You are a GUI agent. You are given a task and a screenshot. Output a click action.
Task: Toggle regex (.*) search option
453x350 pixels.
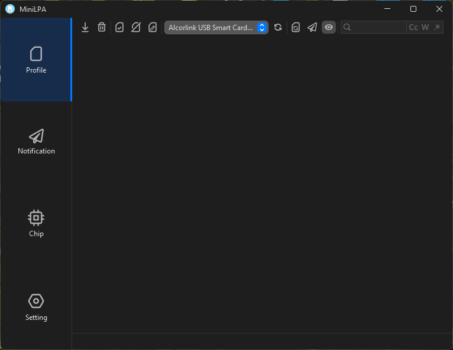pyautogui.click(x=437, y=27)
